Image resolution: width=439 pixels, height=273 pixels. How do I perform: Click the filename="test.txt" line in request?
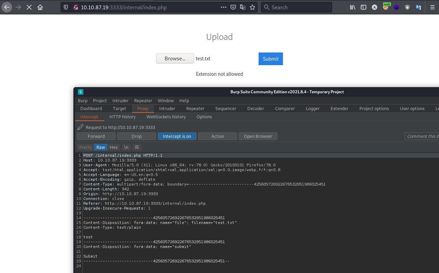pyautogui.click(x=160, y=223)
